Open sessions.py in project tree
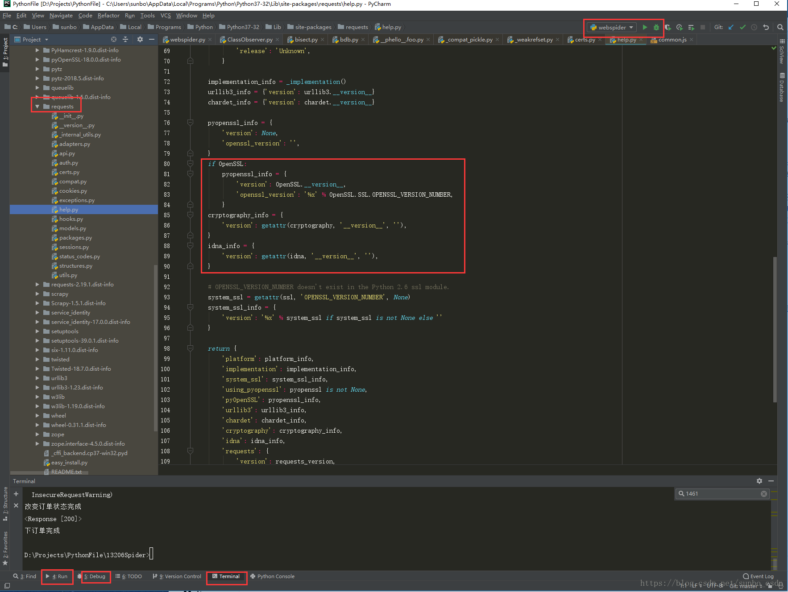 (74, 247)
